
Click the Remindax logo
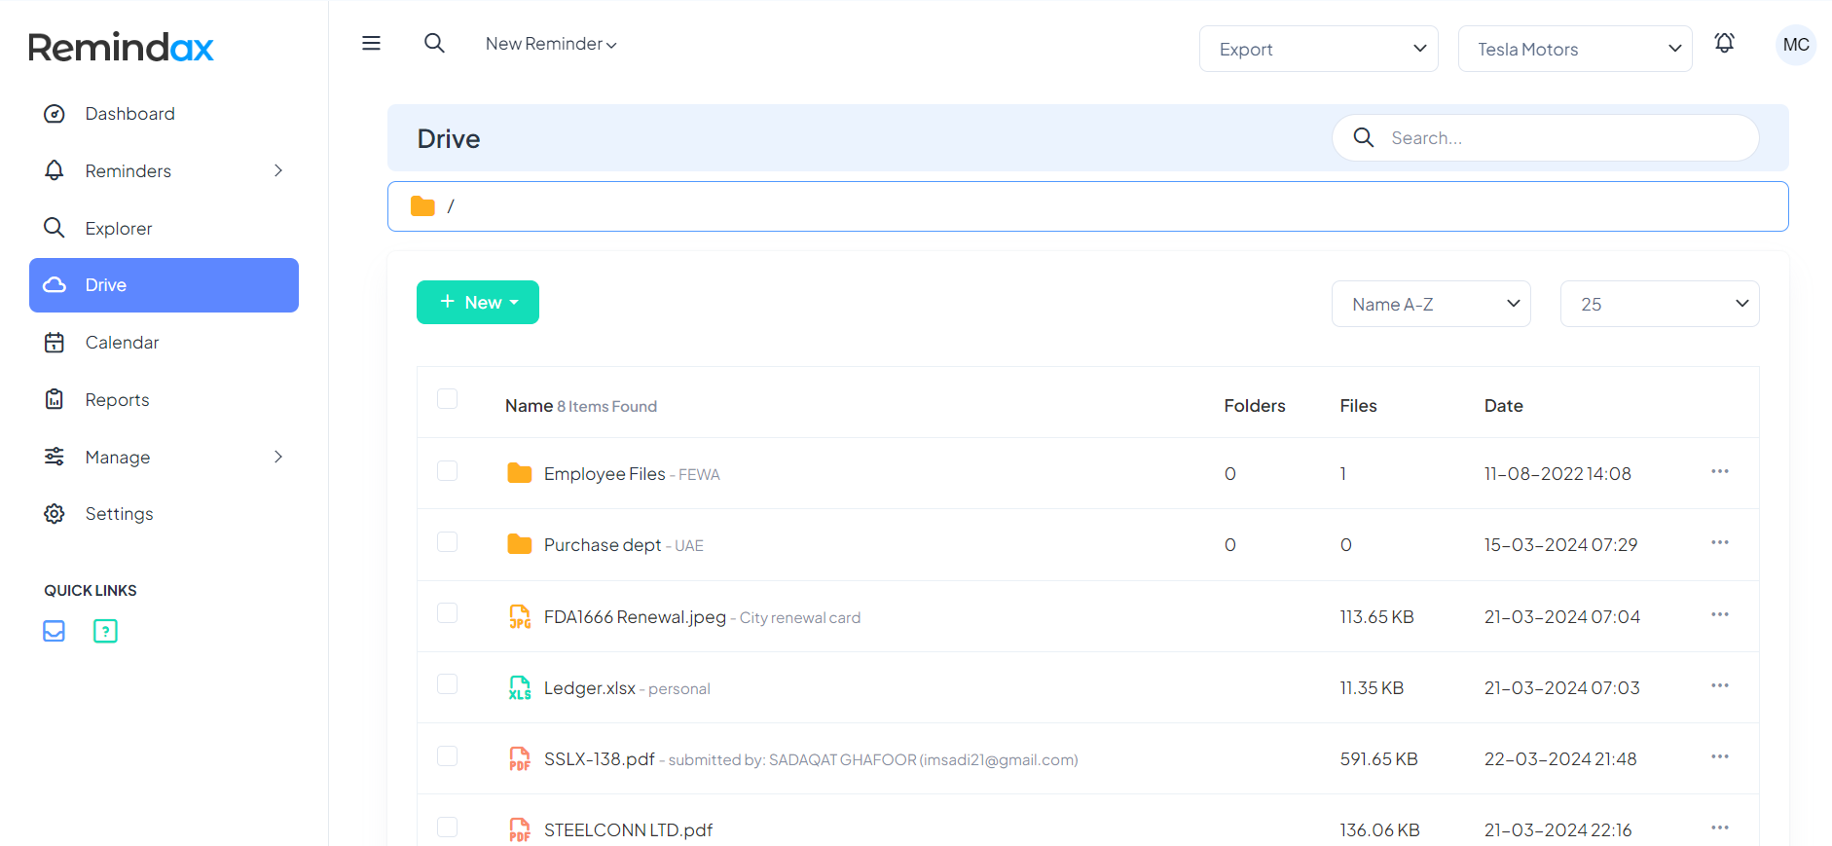(x=121, y=47)
